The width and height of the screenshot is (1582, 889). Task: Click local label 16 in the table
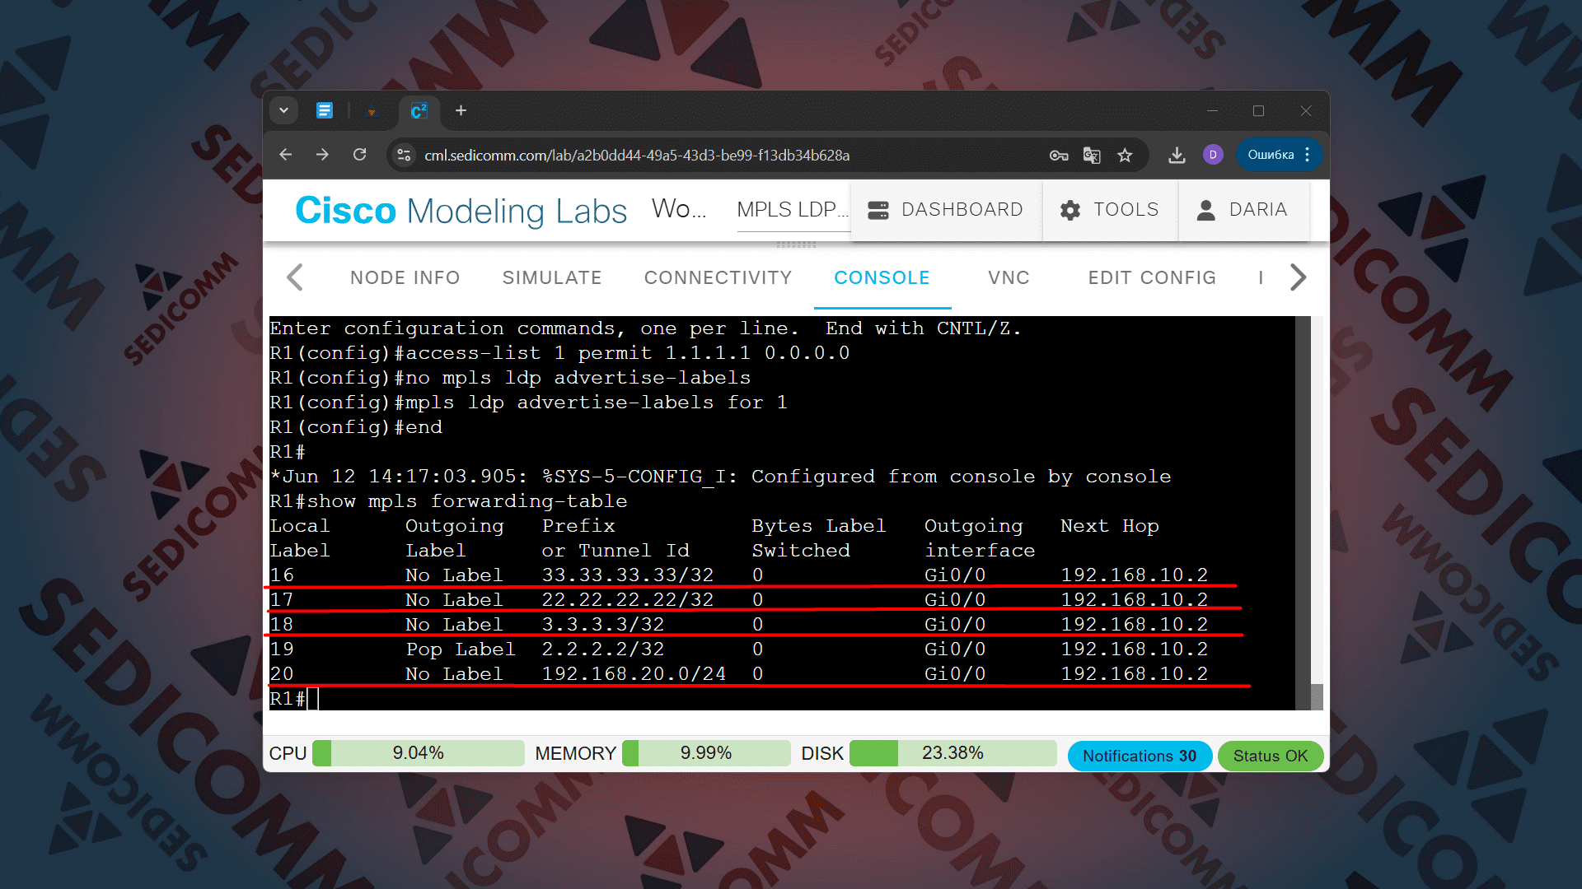click(x=282, y=575)
